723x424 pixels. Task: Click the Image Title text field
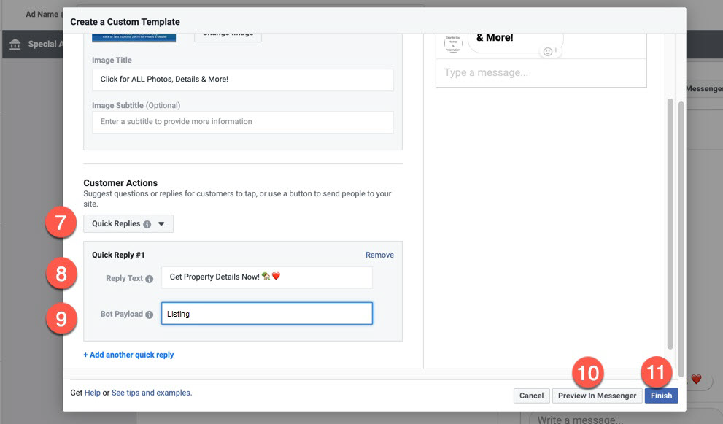coord(242,80)
